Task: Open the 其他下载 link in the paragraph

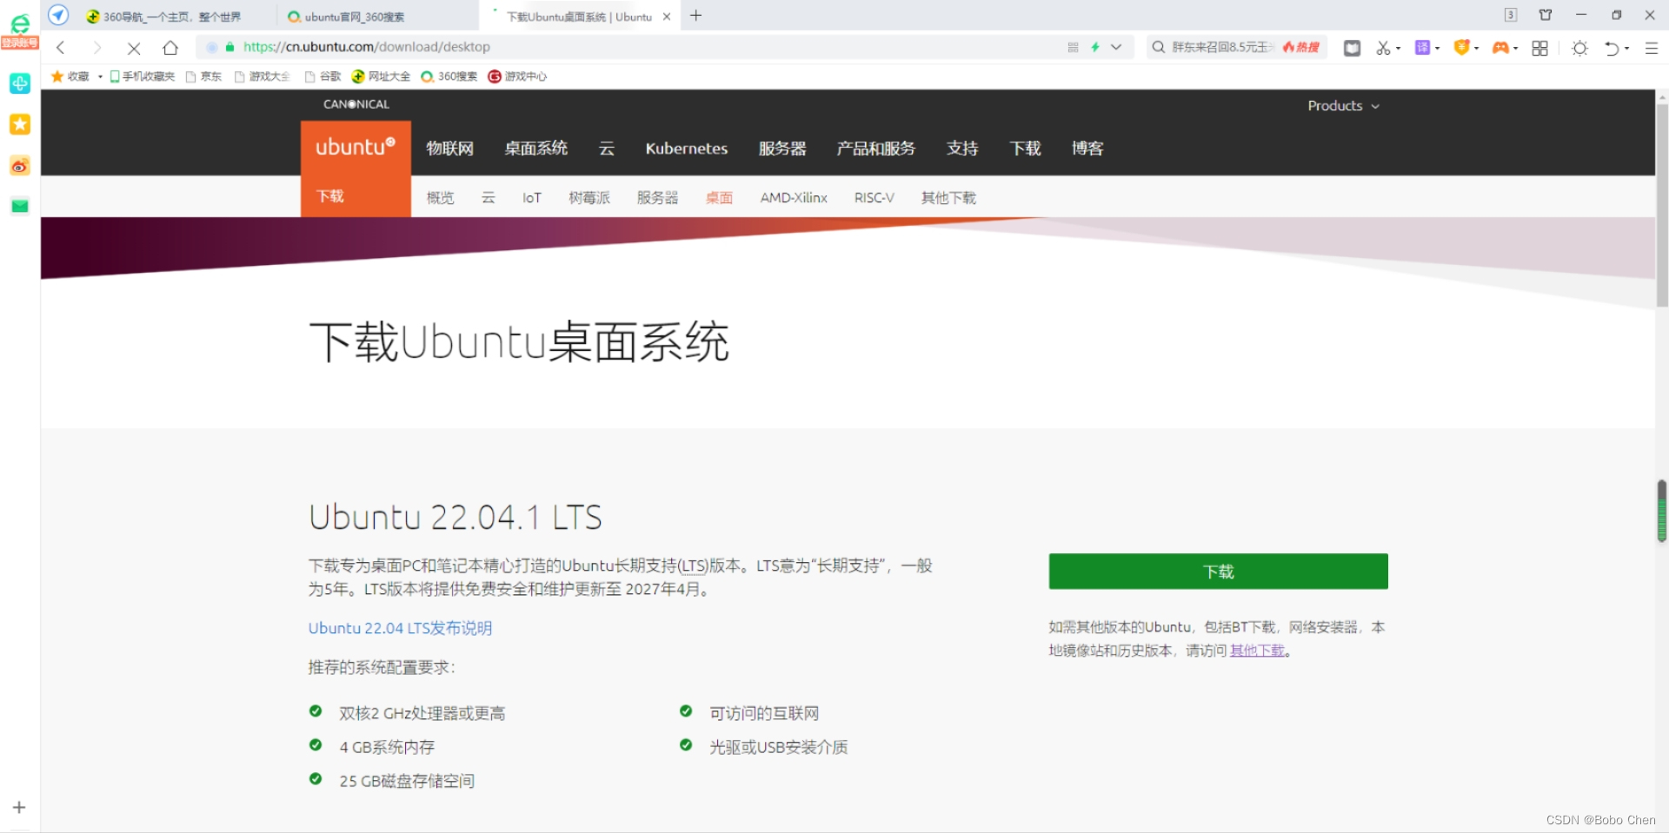Action: [1257, 651]
